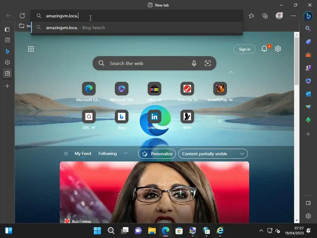Open the BuzzLoving news story image

(154, 192)
